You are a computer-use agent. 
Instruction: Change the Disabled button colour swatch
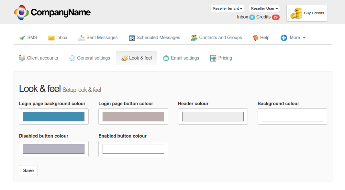click(54, 149)
